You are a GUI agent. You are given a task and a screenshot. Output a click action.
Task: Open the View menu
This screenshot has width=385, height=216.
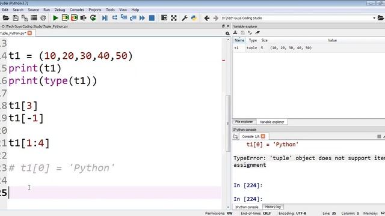[x=123, y=10]
